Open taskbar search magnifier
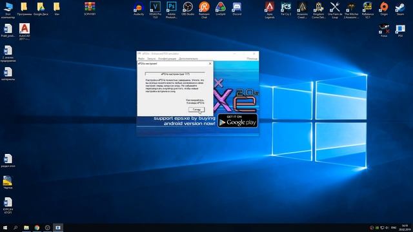Screen dimensions: 413x232 pos(15,227)
